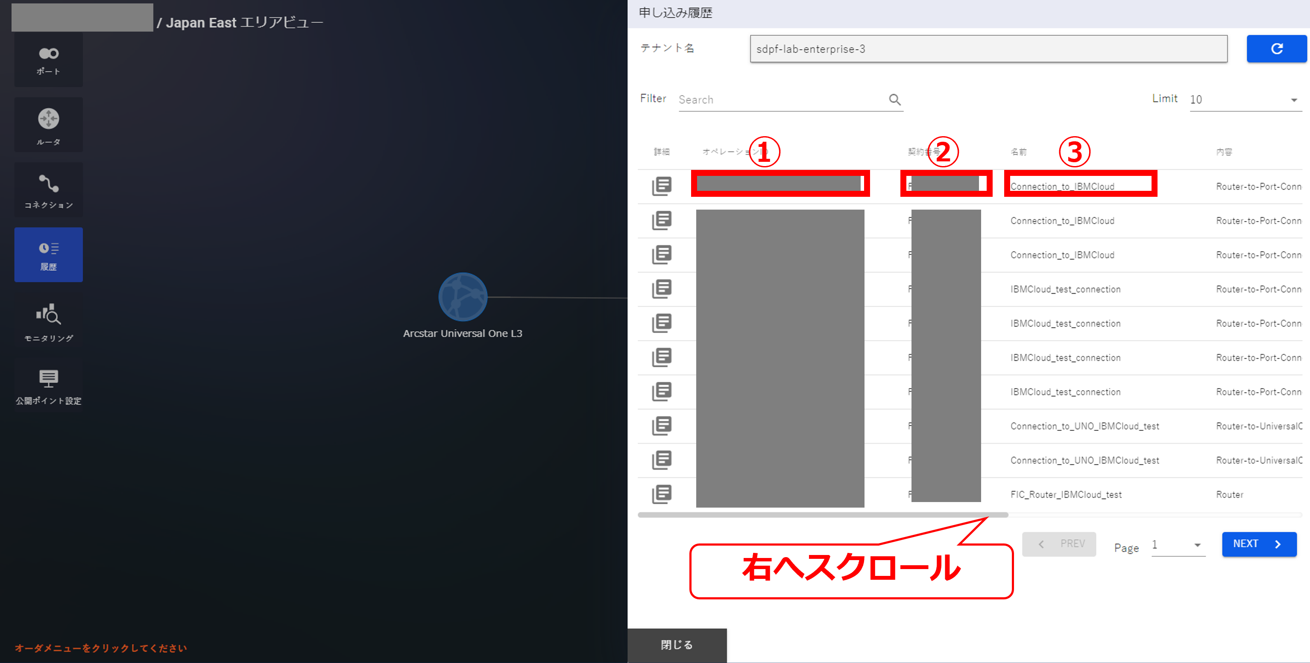The height and width of the screenshot is (663, 1310).
Task: Open details icon for FIC_Router_IBMCloud_test row
Action: coord(661,494)
